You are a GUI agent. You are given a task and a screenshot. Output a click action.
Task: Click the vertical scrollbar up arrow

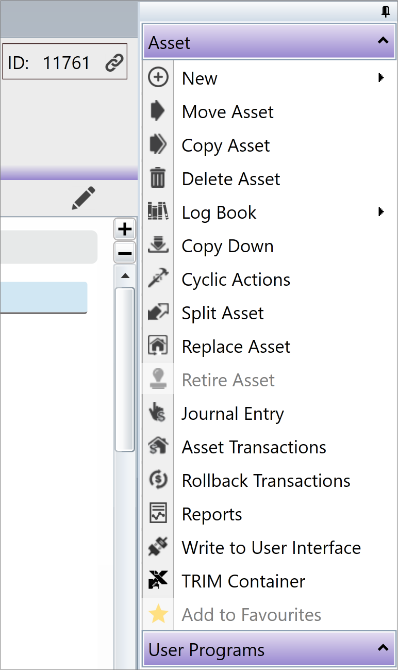click(125, 276)
